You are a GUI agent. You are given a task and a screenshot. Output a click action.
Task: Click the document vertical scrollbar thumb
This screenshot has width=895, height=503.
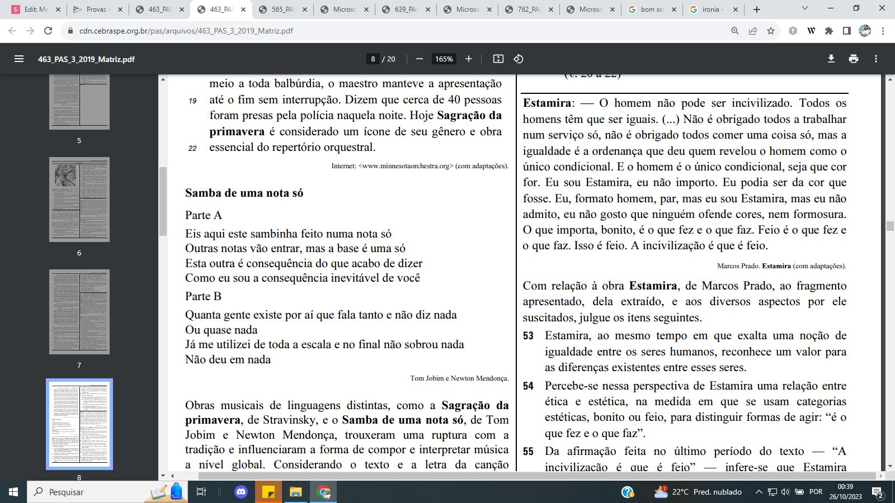(x=890, y=226)
